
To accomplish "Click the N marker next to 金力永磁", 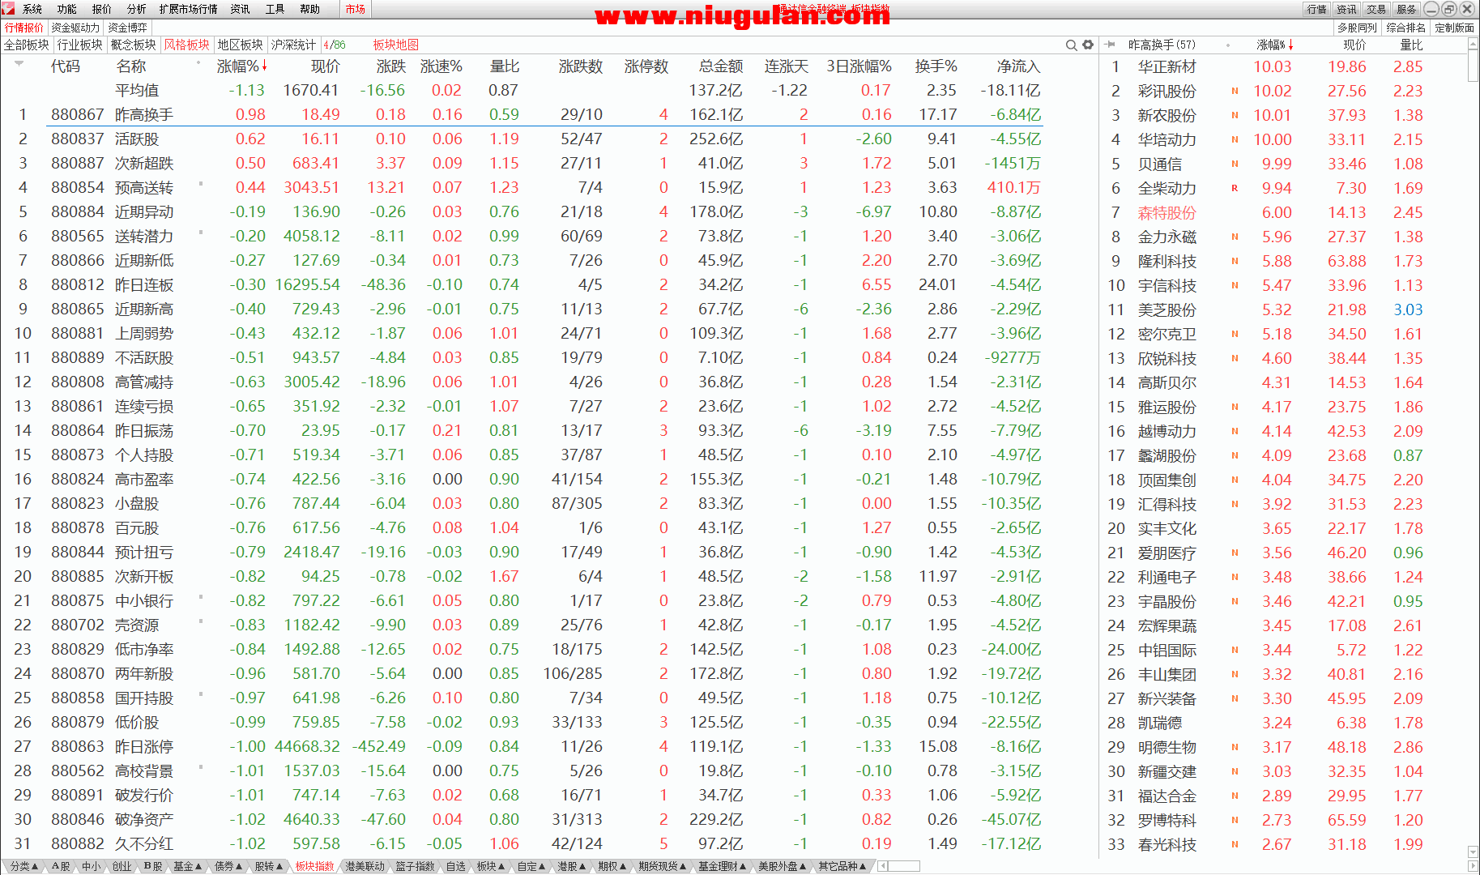I will point(1235,237).
